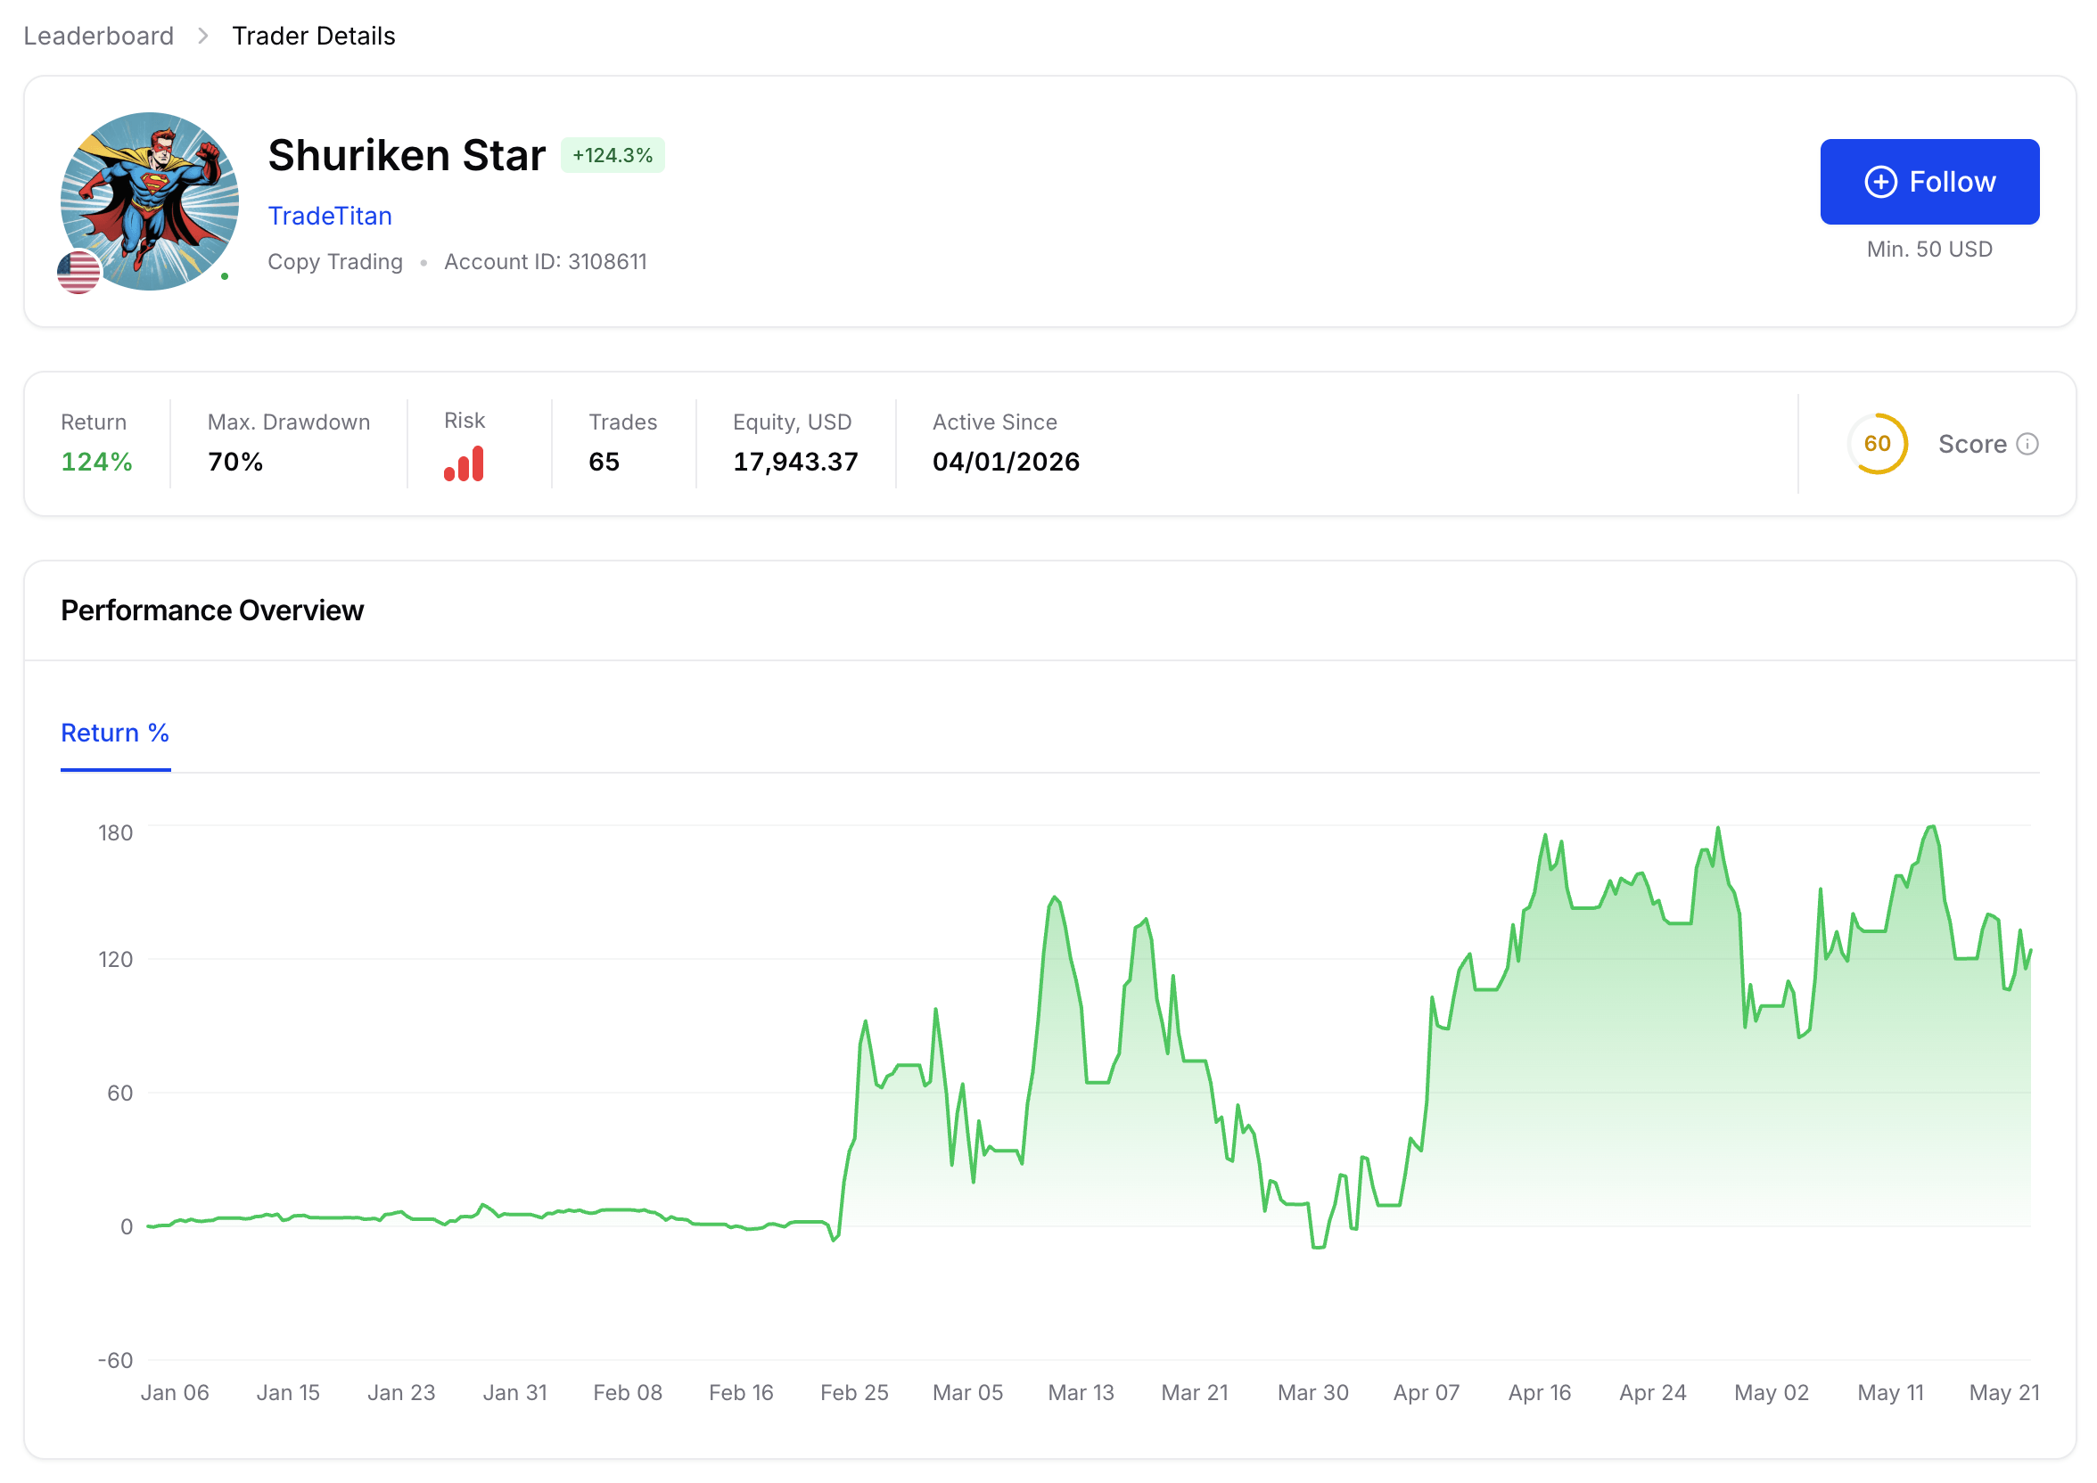Select Trader Details breadcrumb
Image resolution: width=2097 pixels, height=1483 pixels.
click(313, 36)
